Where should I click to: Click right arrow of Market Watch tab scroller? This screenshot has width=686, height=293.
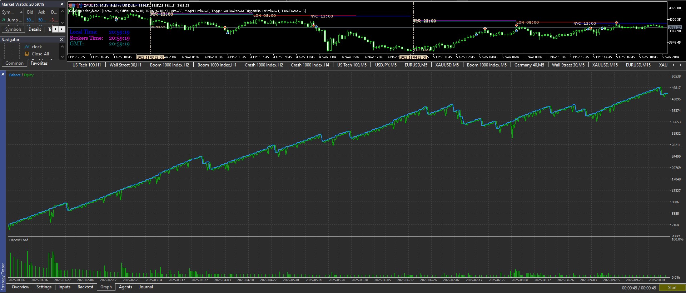(x=62, y=29)
